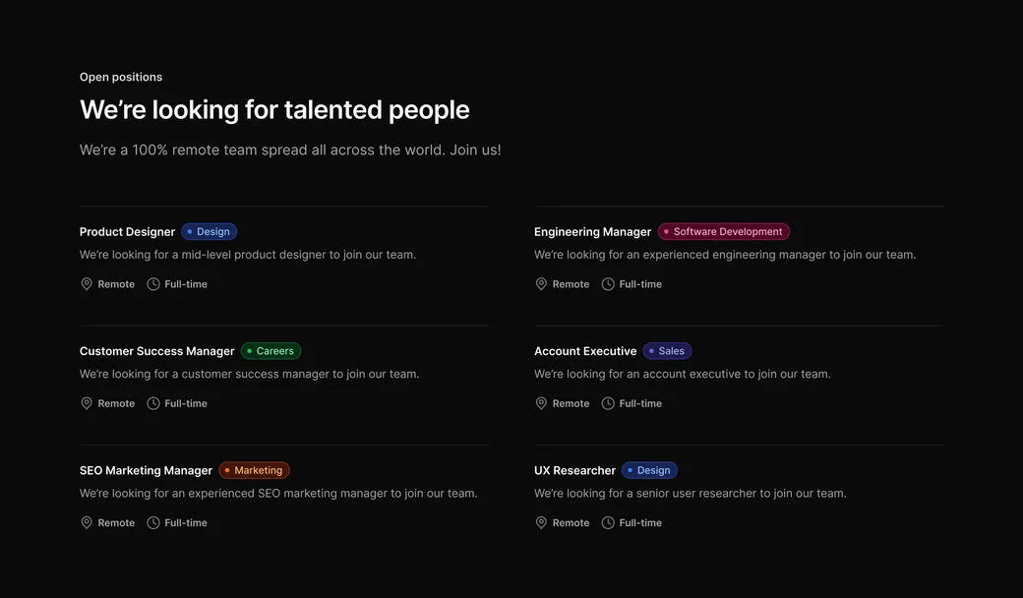
Task: Open the SEO Marketing Manager position
Action: coord(146,470)
